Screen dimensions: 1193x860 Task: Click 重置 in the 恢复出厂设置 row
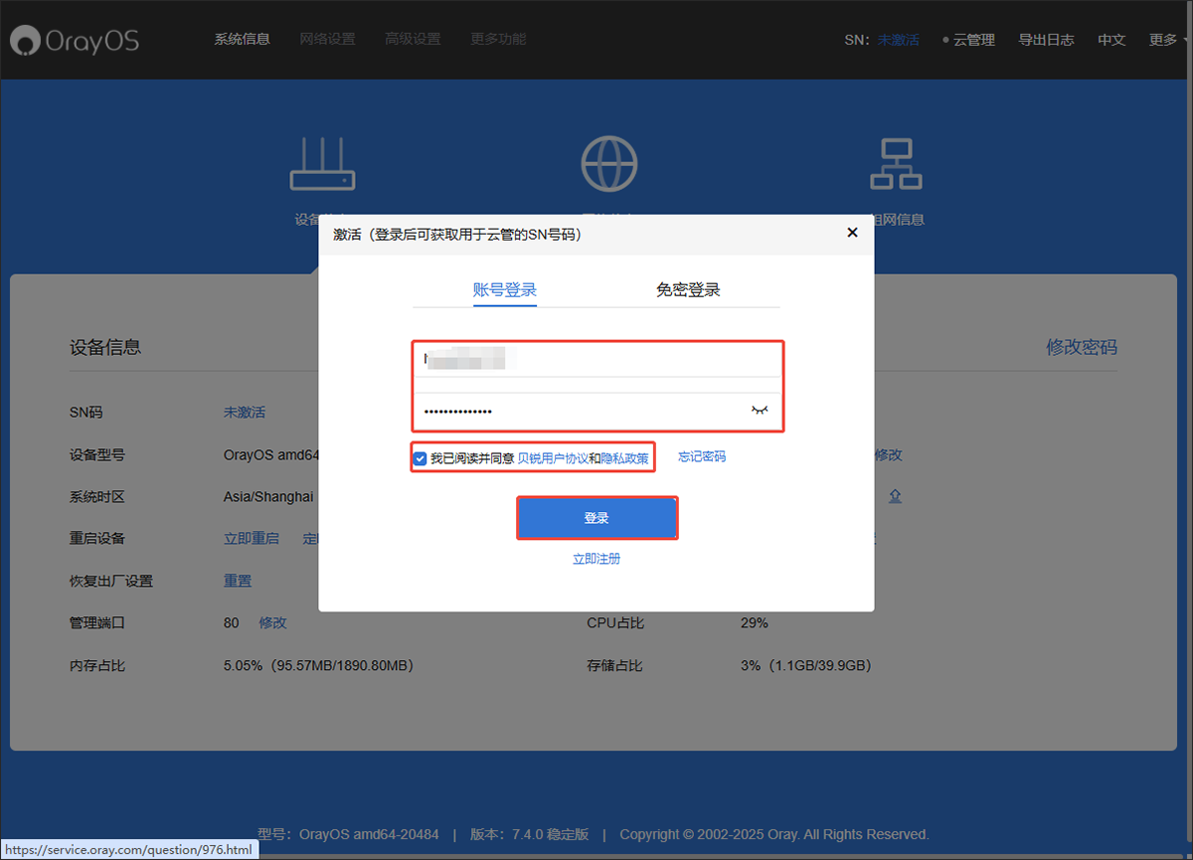pos(238,581)
